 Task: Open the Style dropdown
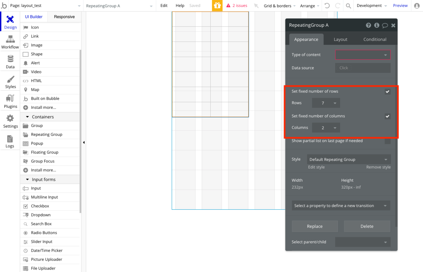(x=349, y=159)
